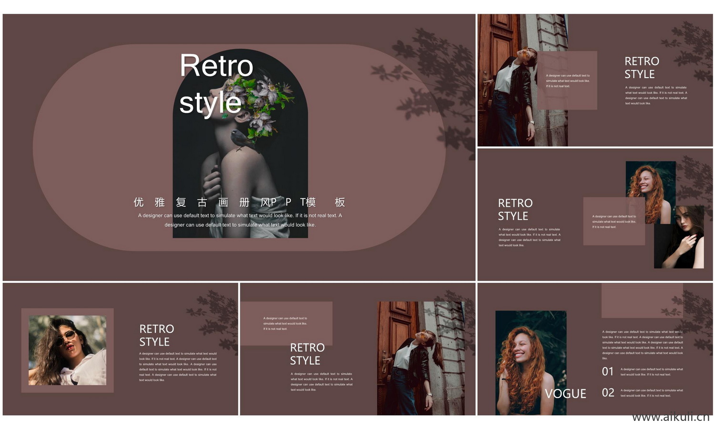This screenshot has width=715, height=429.
Task: Click the RETRO STYLE heading in top-right slide
Action: click(x=642, y=68)
